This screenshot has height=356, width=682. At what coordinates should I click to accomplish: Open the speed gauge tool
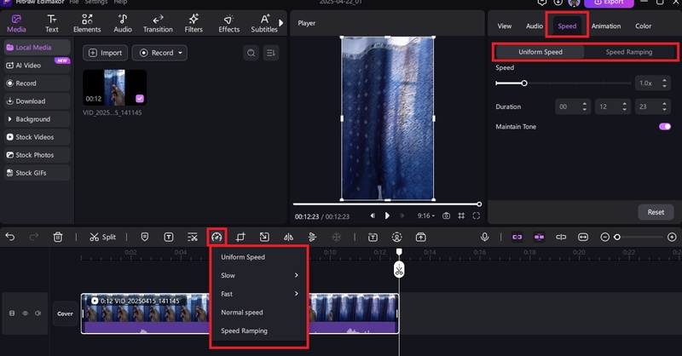217,237
